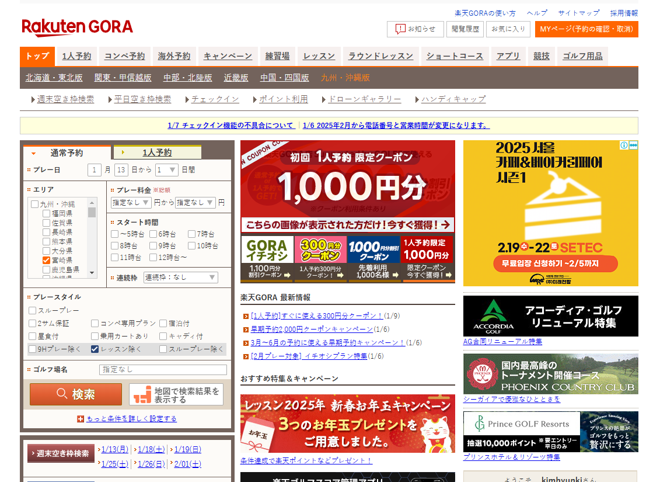Click the Accordia Golf logo banner
Viewport: 660px width, 482px height.
click(x=550, y=316)
